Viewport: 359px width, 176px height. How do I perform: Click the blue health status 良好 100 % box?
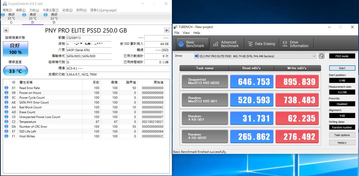pos(16,49)
